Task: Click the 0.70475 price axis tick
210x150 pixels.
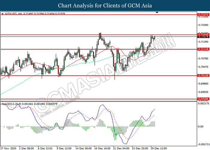Action: click(203, 67)
